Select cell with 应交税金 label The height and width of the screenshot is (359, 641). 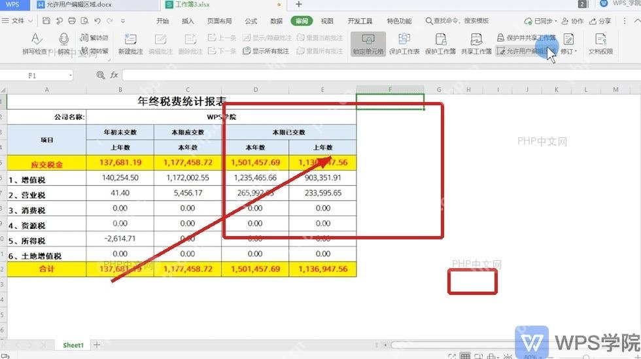[x=46, y=163]
